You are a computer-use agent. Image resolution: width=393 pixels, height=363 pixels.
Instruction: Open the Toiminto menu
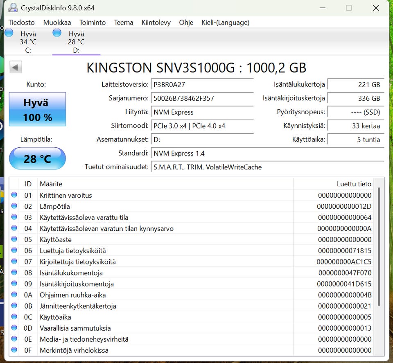click(93, 23)
